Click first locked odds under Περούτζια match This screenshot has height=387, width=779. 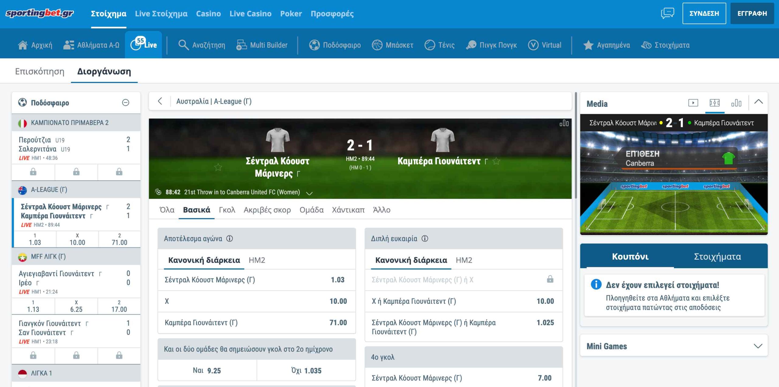(33, 172)
